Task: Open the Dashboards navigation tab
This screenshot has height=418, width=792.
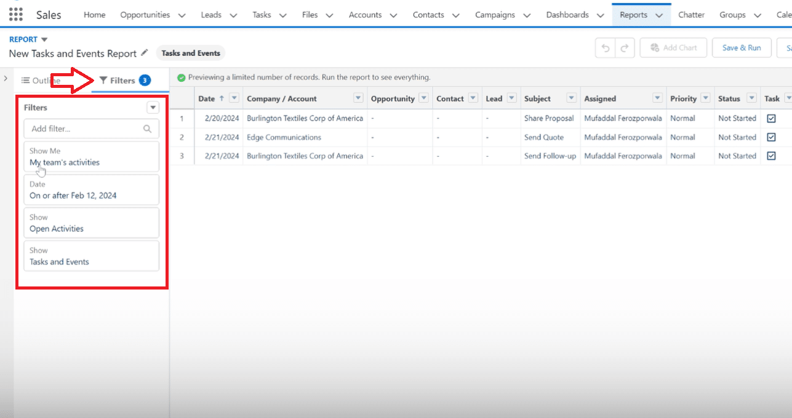Action: 567,15
